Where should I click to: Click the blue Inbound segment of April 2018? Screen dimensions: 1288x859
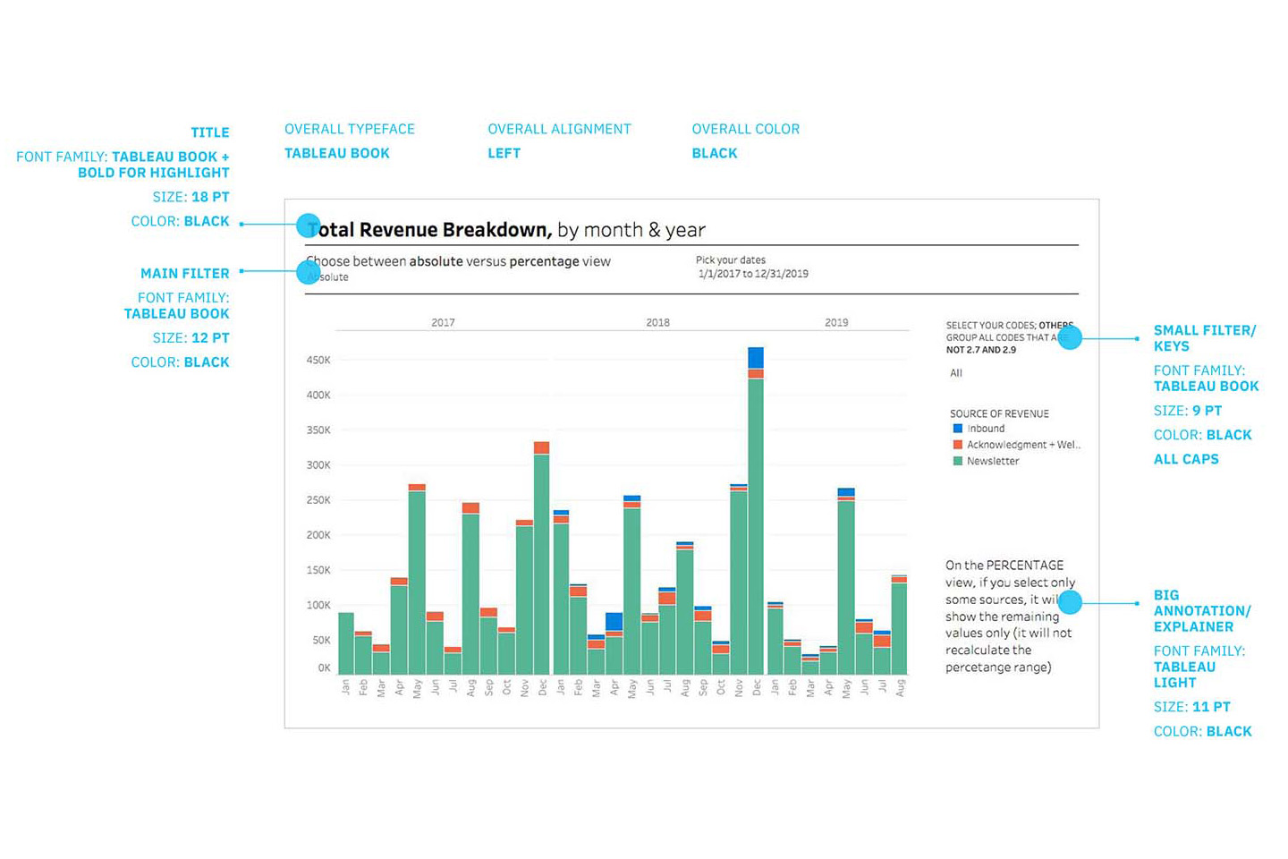point(614,621)
